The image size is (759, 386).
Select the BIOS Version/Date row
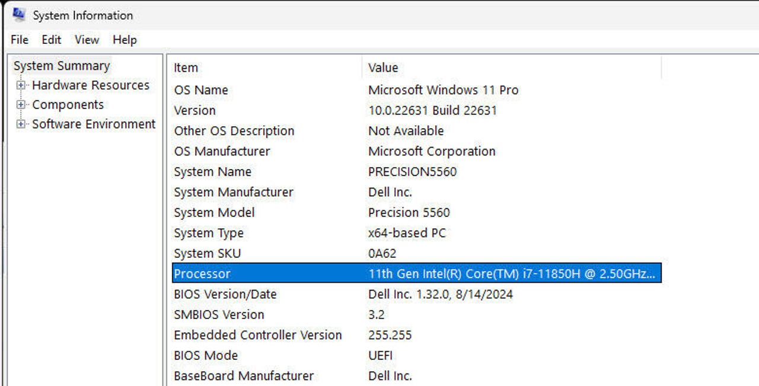(x=417, y=294)
